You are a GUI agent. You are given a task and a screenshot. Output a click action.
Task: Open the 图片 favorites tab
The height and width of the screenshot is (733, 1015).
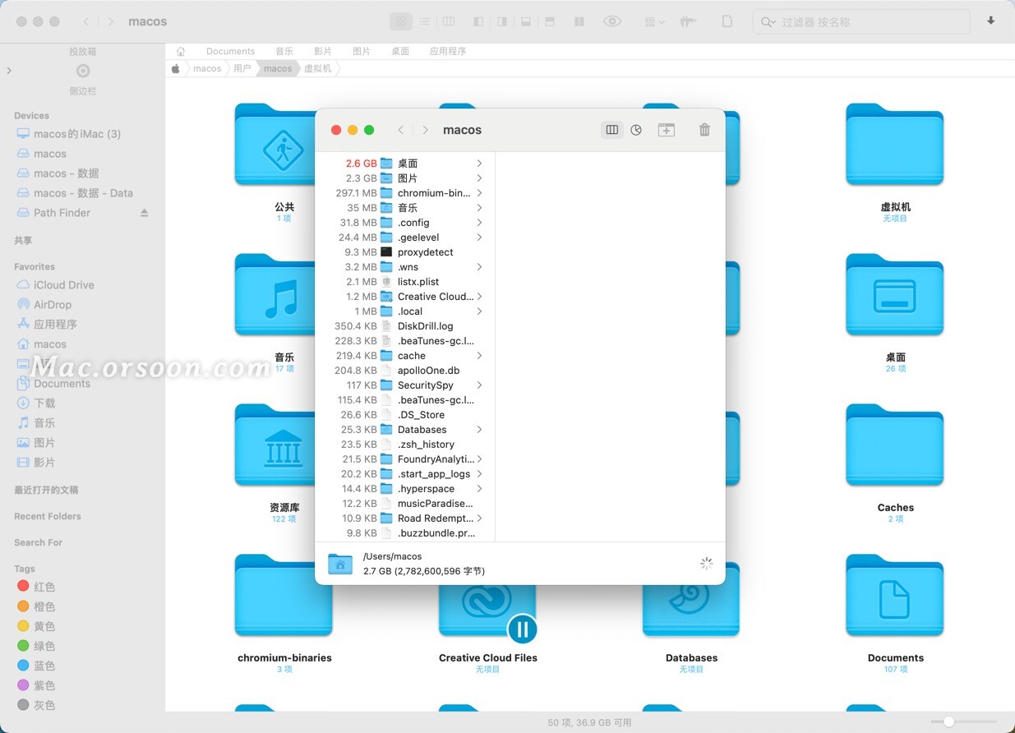pyautogui.click(x=362, y=51)
